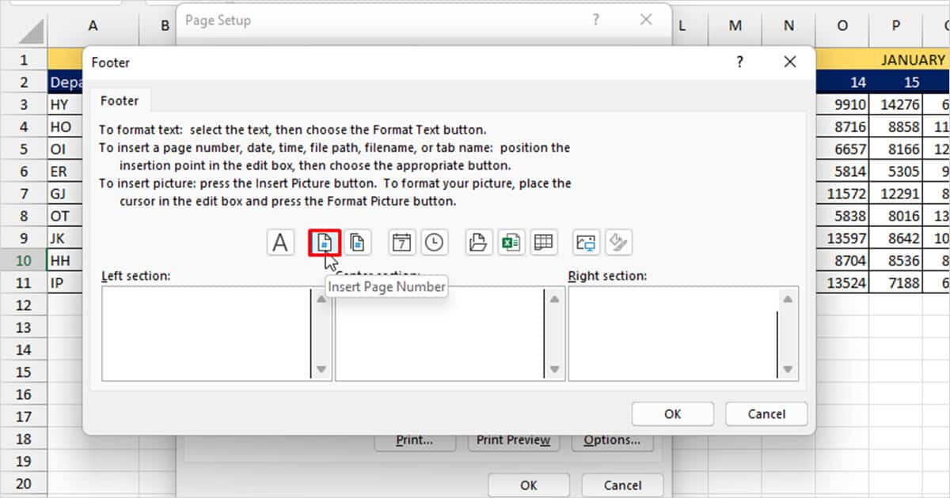Select column A header
950x498 pixels.
(93, 26)
